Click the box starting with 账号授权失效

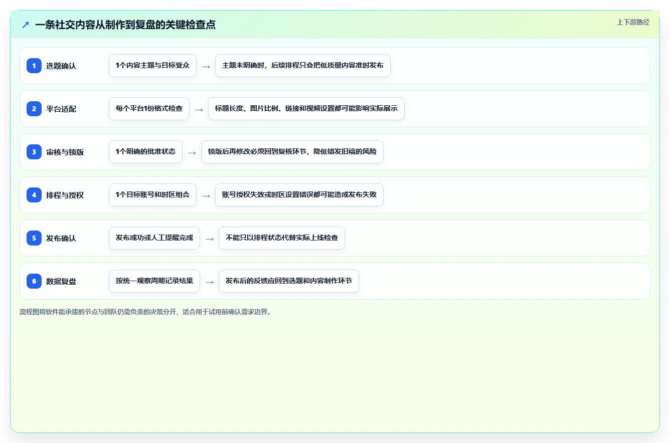[x=299, y=195]
